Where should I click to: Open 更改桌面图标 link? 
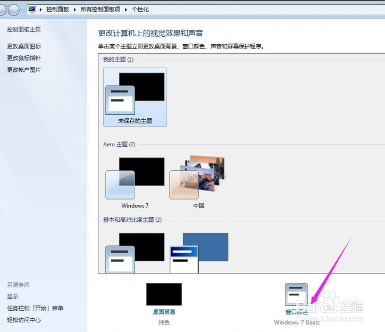tap(24, 46)
